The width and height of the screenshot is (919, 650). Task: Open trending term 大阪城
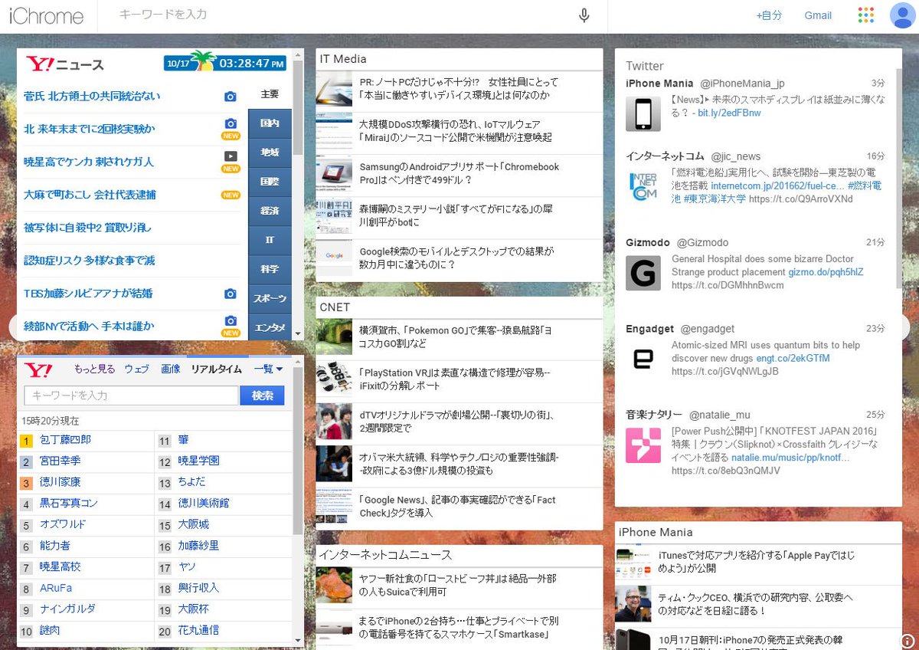194,524
